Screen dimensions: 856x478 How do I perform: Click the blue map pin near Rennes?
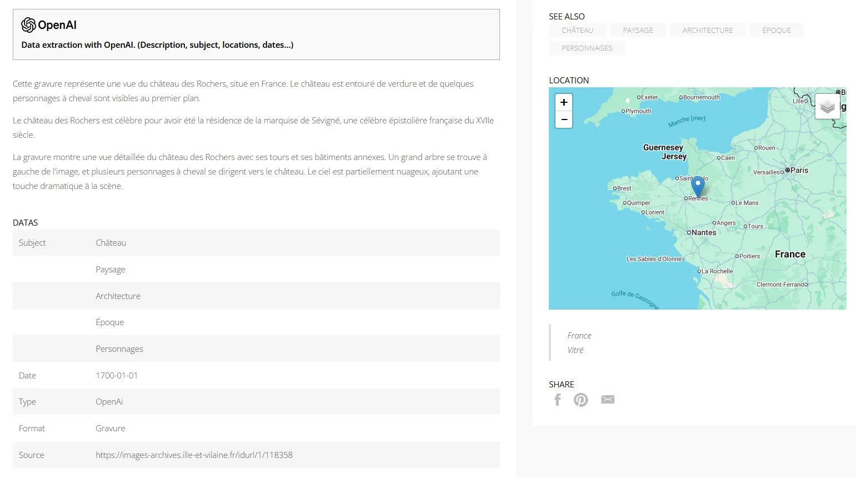click(x=698, y=186)
